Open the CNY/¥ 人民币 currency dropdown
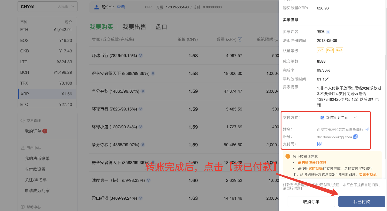 point(48,6)
